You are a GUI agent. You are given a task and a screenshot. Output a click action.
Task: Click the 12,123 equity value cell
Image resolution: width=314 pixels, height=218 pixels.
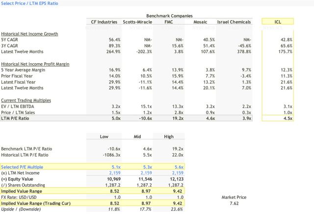177,179
